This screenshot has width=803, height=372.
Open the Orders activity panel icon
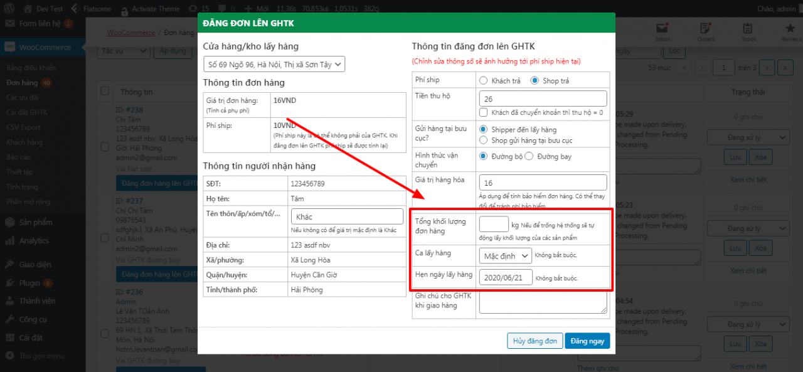(706, 29)
